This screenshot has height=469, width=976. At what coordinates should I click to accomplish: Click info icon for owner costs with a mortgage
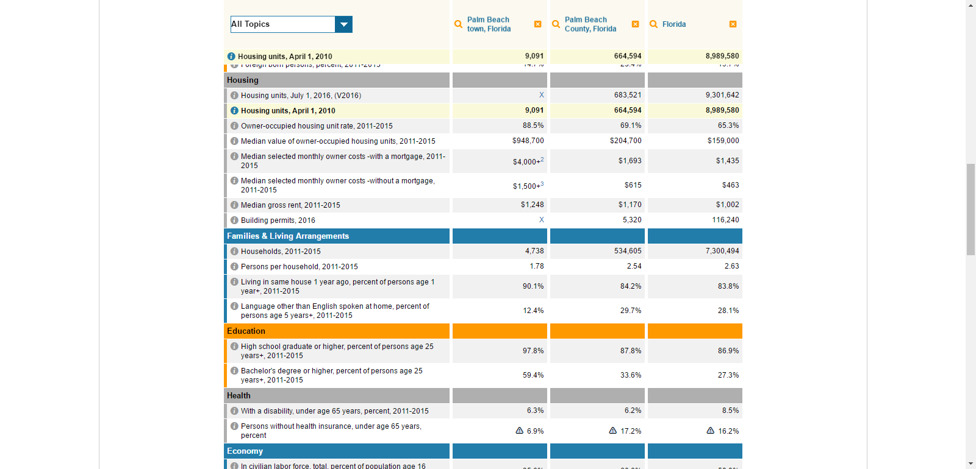[x=234, y=156]
